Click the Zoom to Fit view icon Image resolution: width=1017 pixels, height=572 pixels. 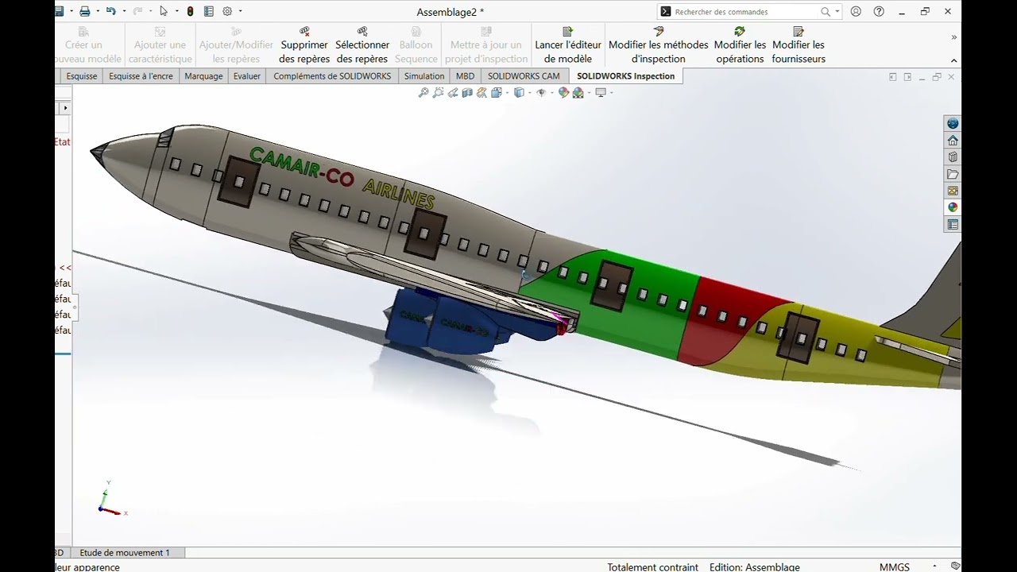coord(423,93)
